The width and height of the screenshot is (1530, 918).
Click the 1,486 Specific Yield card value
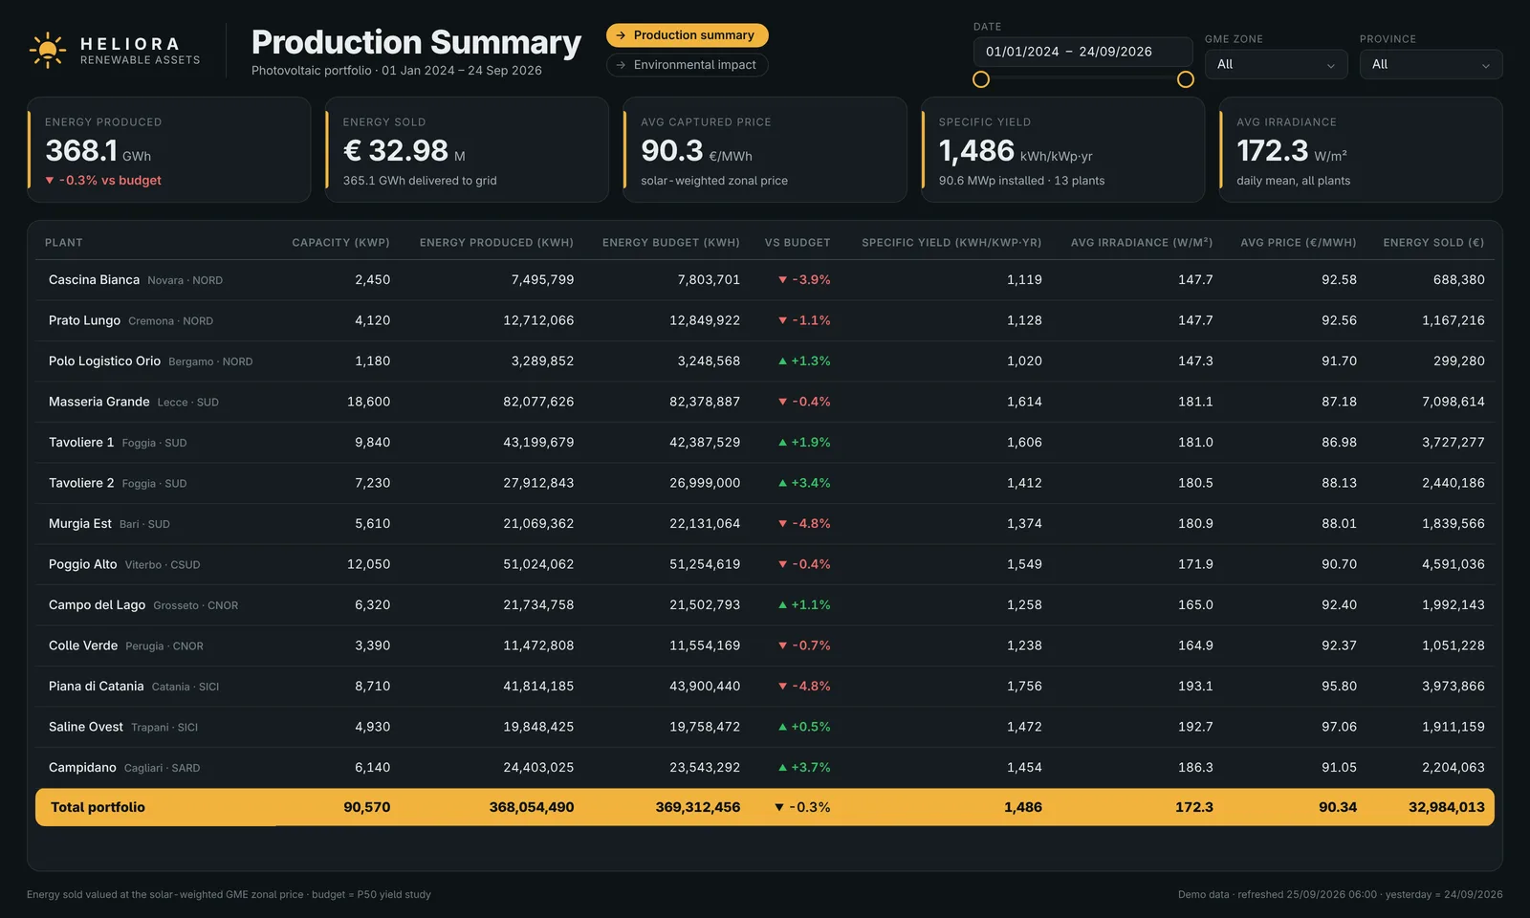pyautogui.click(x=1015, y=151)
